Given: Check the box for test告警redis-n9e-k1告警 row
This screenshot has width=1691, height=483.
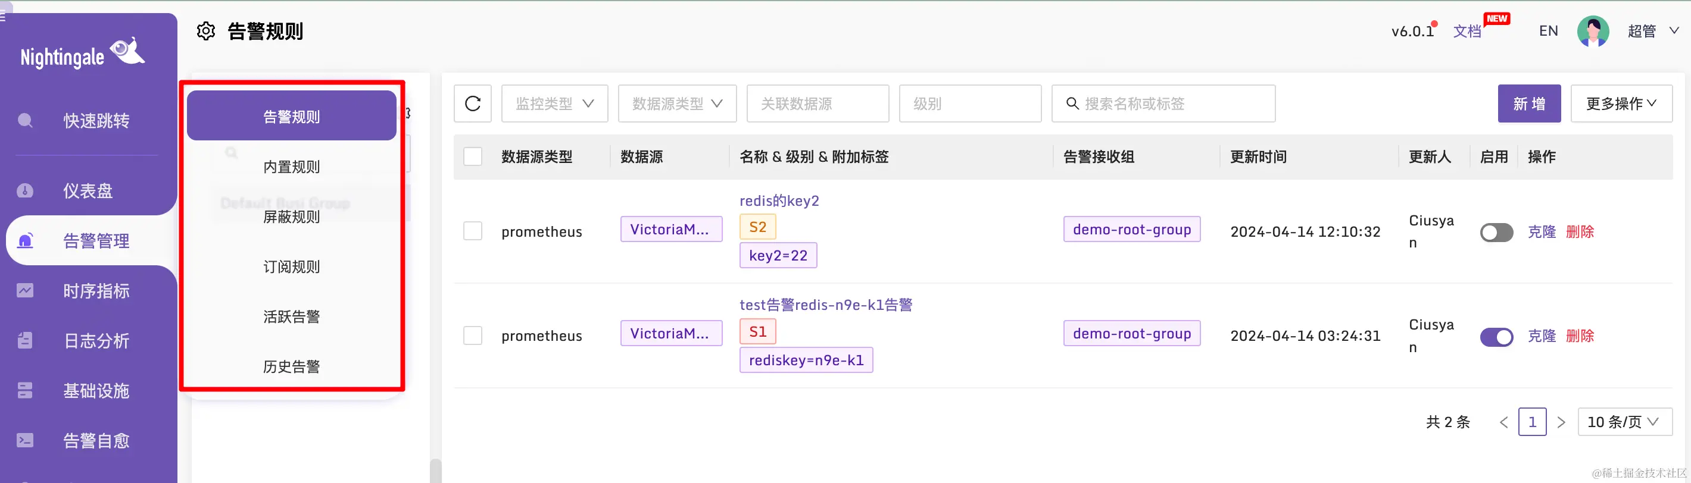Looking at the screenshot, I should pyautogui.click(x=473, y=335).
